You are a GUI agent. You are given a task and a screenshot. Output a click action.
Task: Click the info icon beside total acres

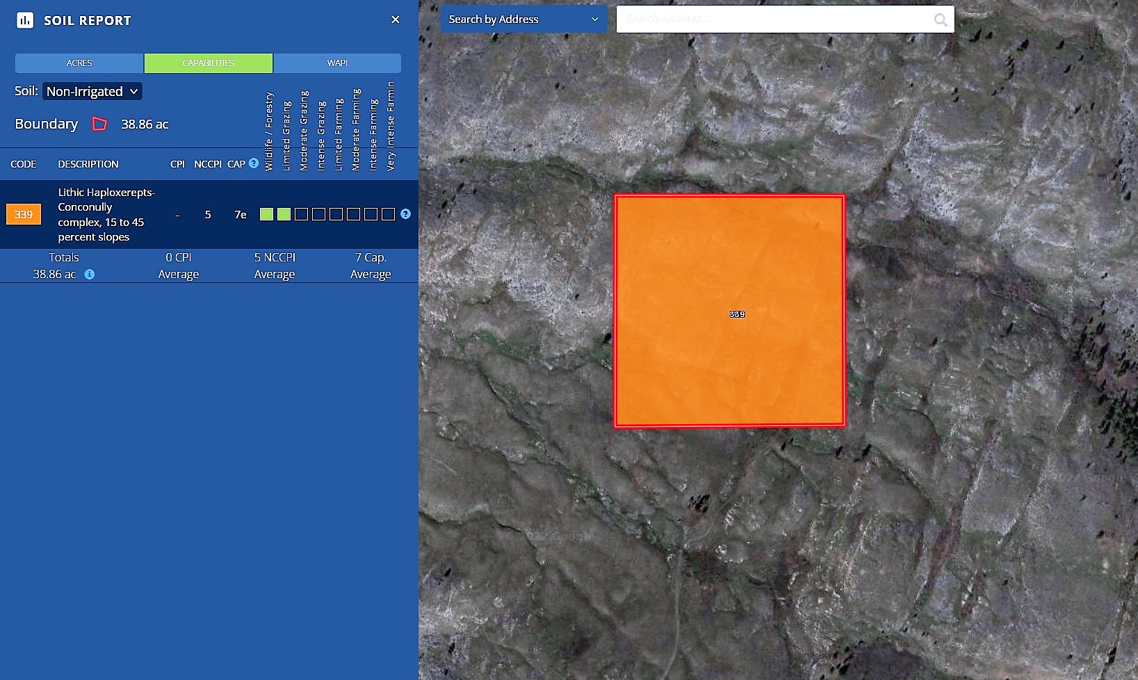(90, 275)
